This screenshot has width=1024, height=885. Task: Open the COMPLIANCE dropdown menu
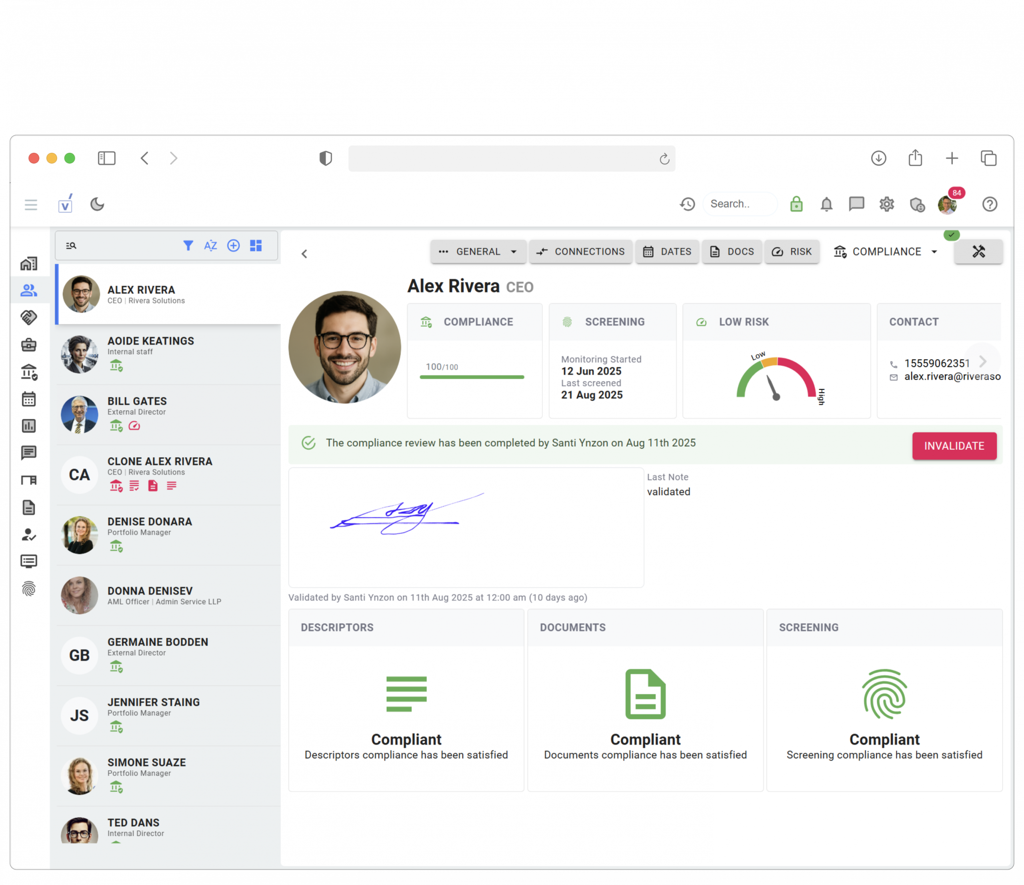934,252
